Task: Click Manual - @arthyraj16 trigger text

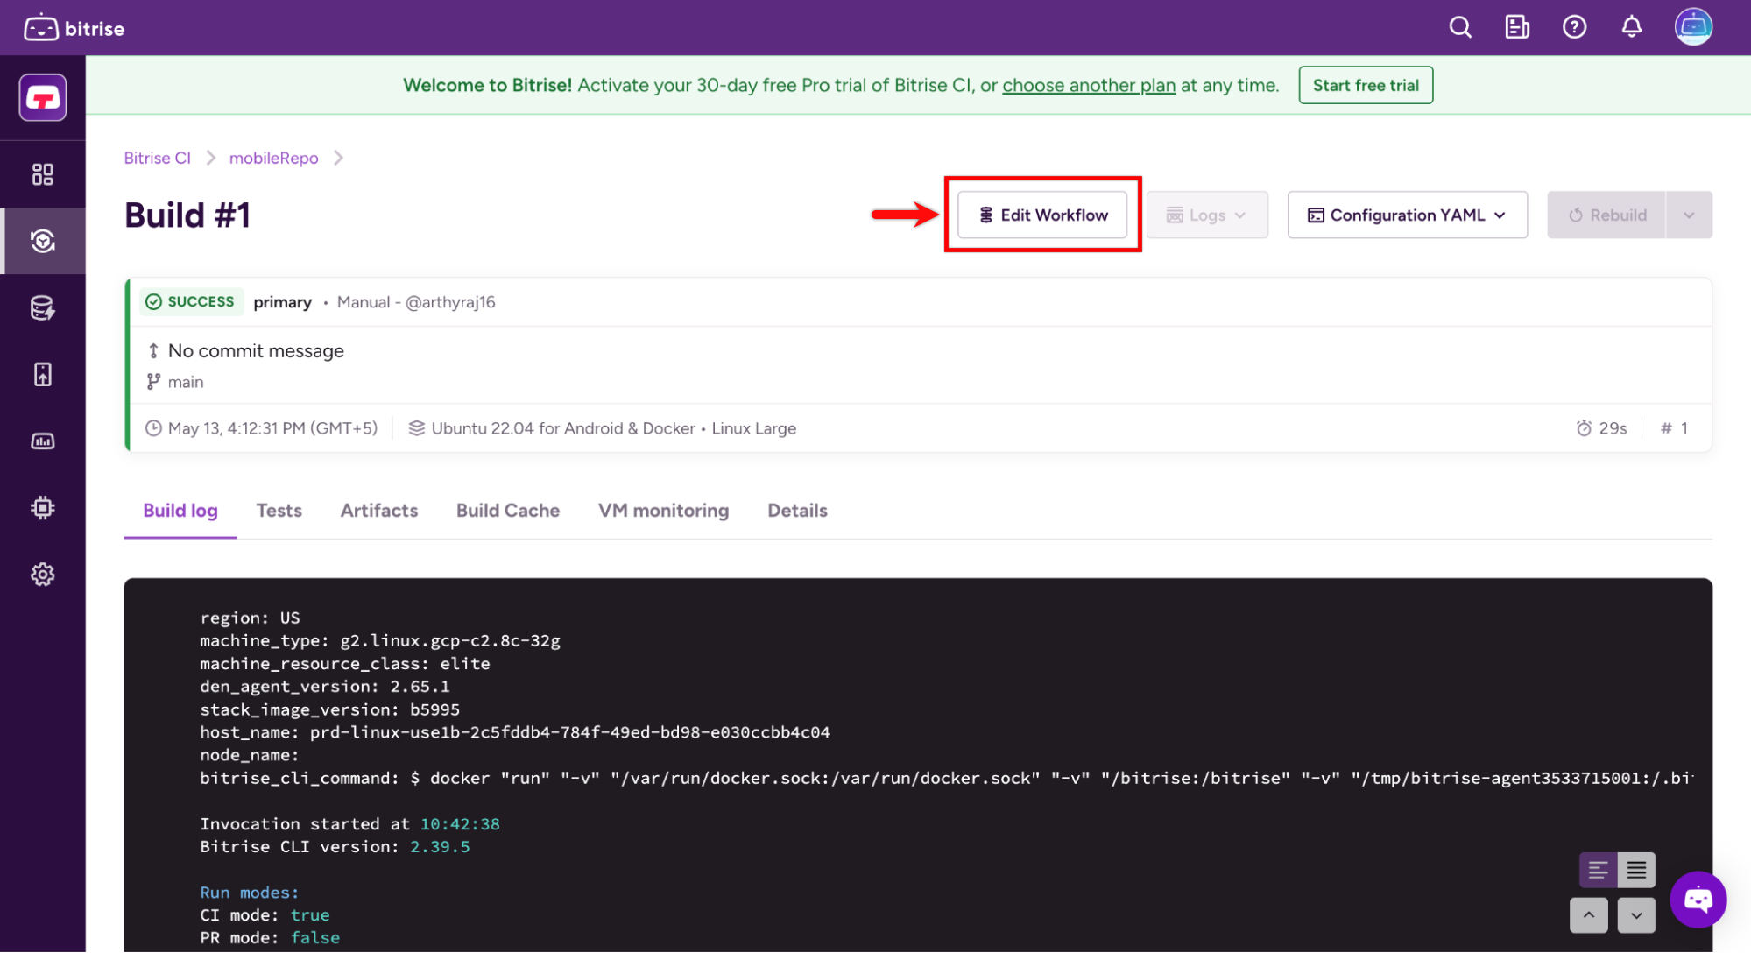Action: pos(416,302)
